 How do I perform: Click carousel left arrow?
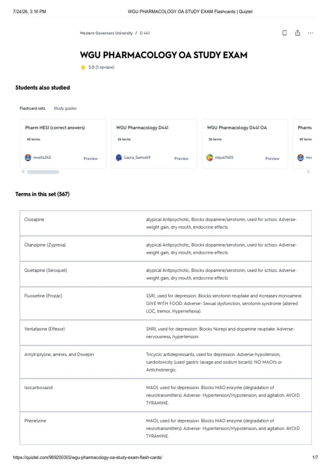click(x=23, y=172)
